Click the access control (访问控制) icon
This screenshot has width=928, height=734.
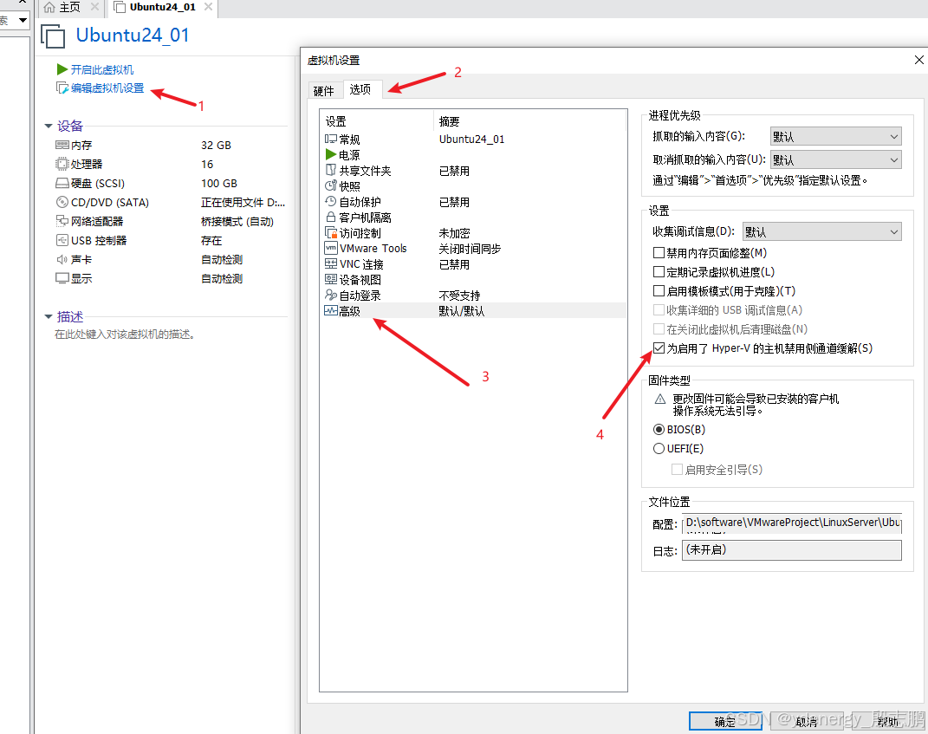click(x=331, y=232)
